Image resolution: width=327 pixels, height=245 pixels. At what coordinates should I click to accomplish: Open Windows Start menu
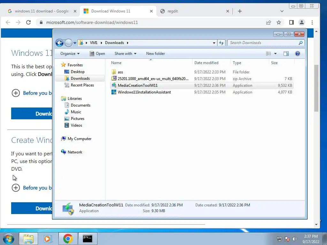(x=9, y=239)
